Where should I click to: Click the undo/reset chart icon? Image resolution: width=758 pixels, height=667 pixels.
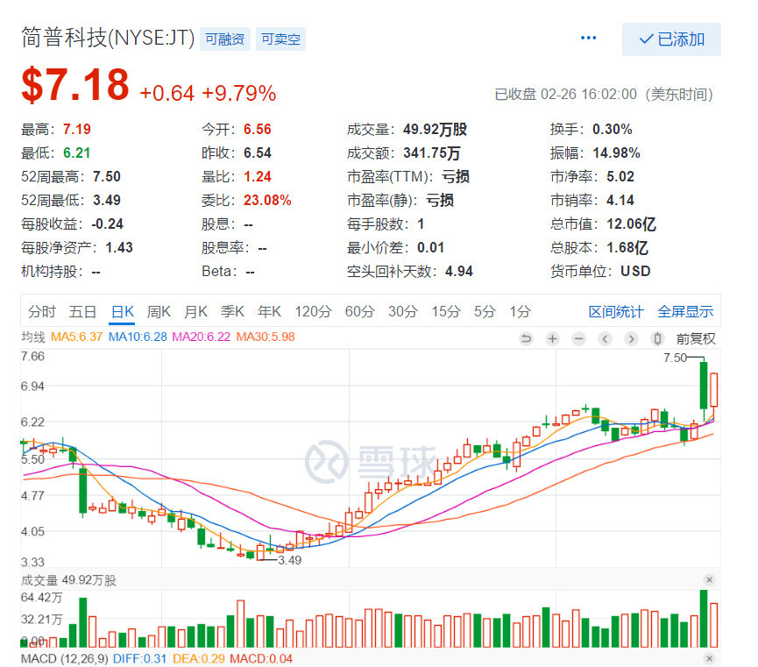[527, 337]
